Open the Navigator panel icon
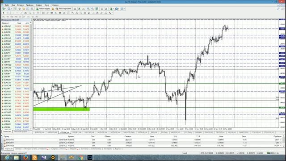This screenshot has height=161, width=286. [x=24, y=9]
